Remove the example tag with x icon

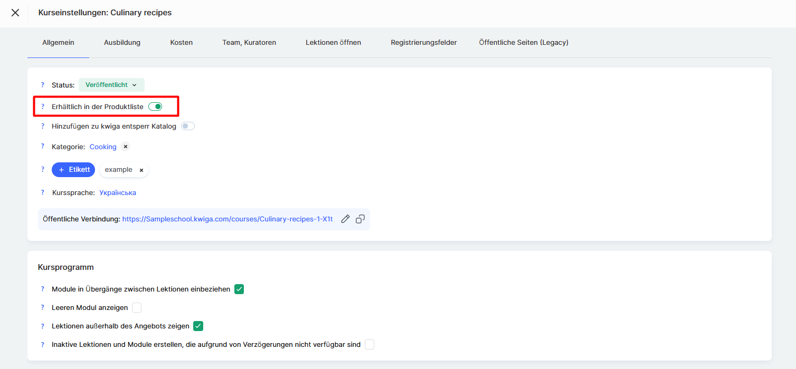coord(141,170)
